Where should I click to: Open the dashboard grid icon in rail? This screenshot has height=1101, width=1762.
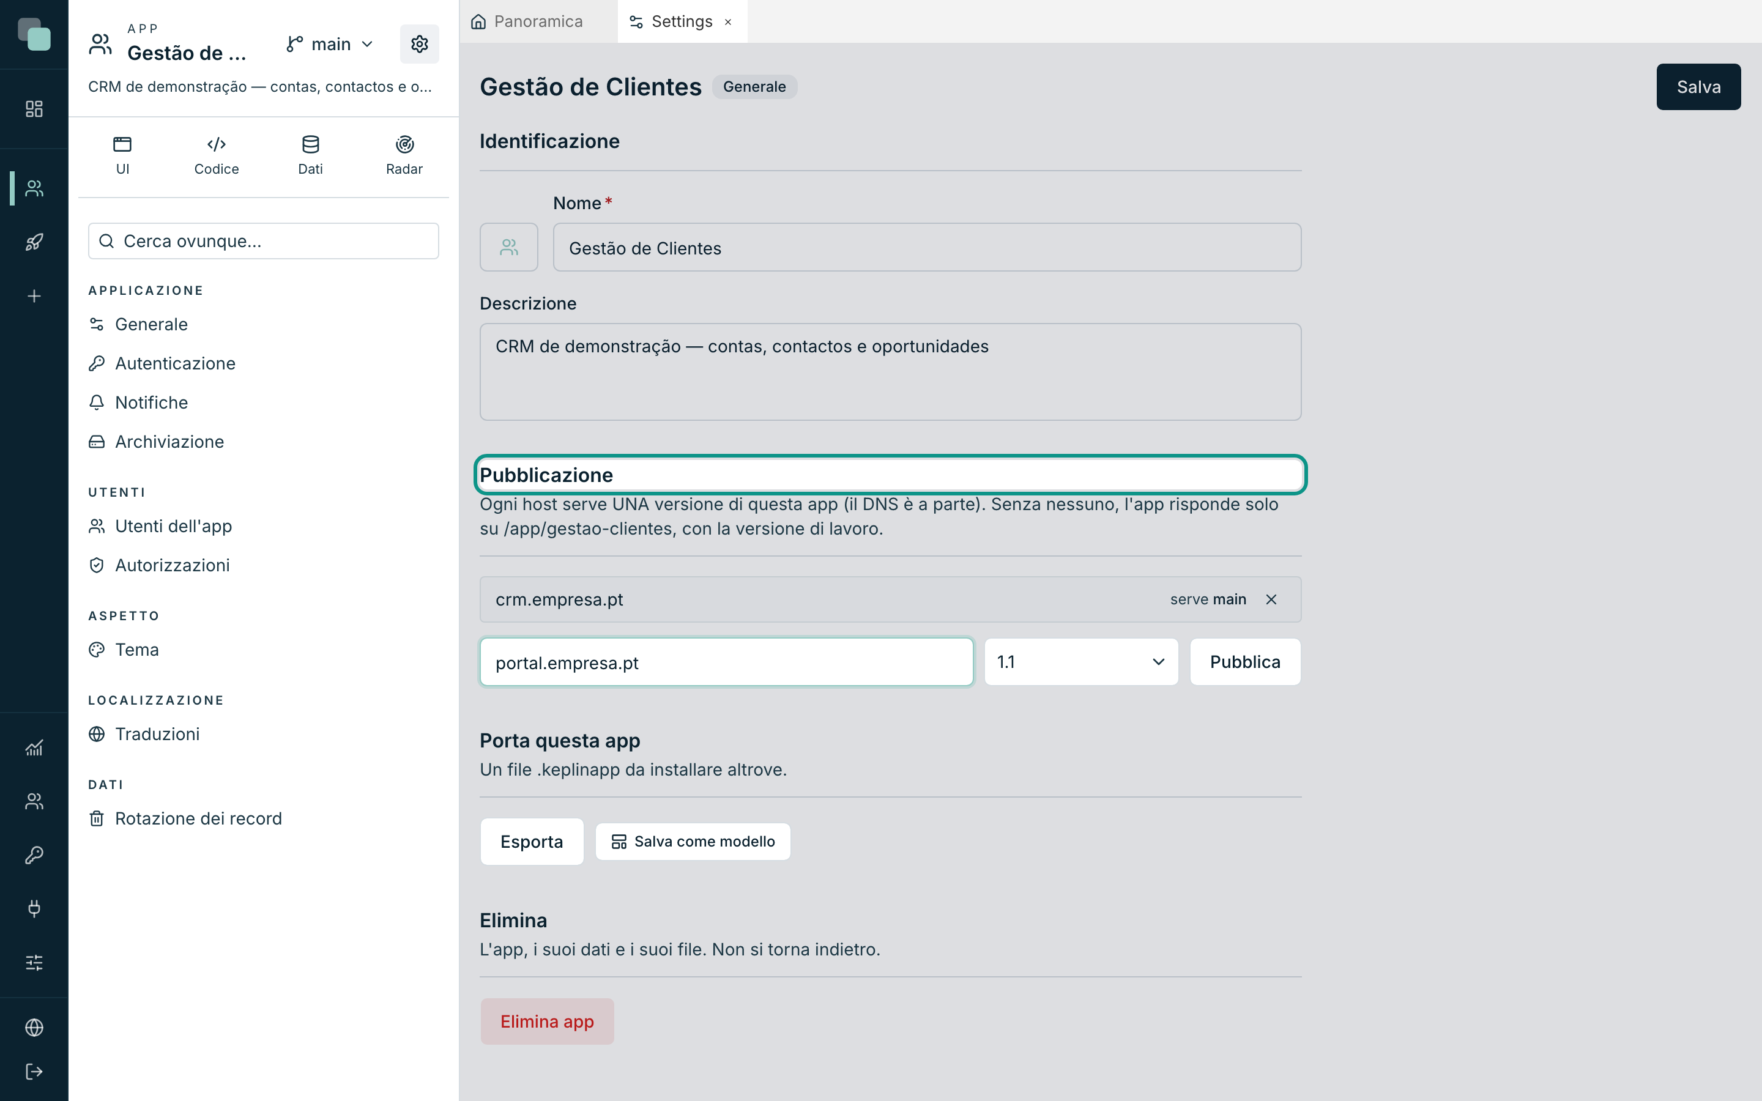click(34, 109)
